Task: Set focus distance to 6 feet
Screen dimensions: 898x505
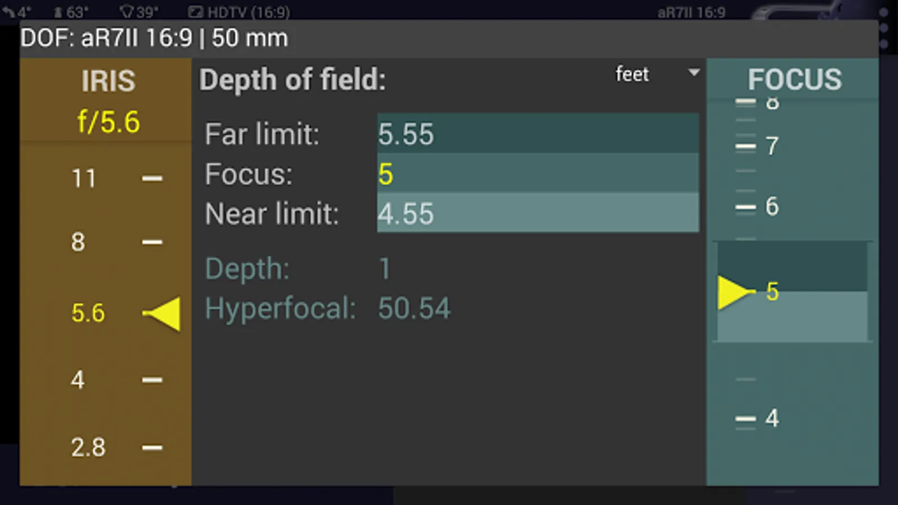Action: click(x=772, y=206)
